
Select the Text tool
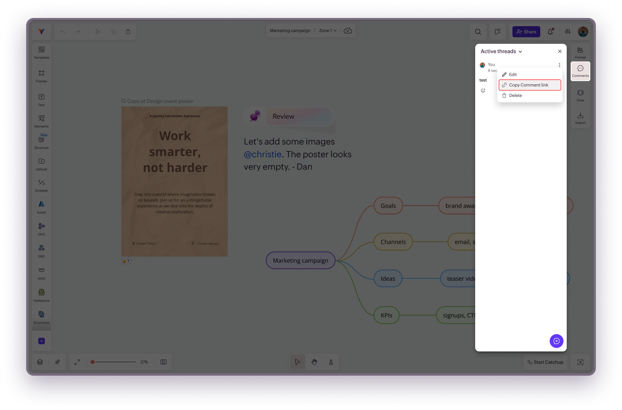click(x=41, y=100)
